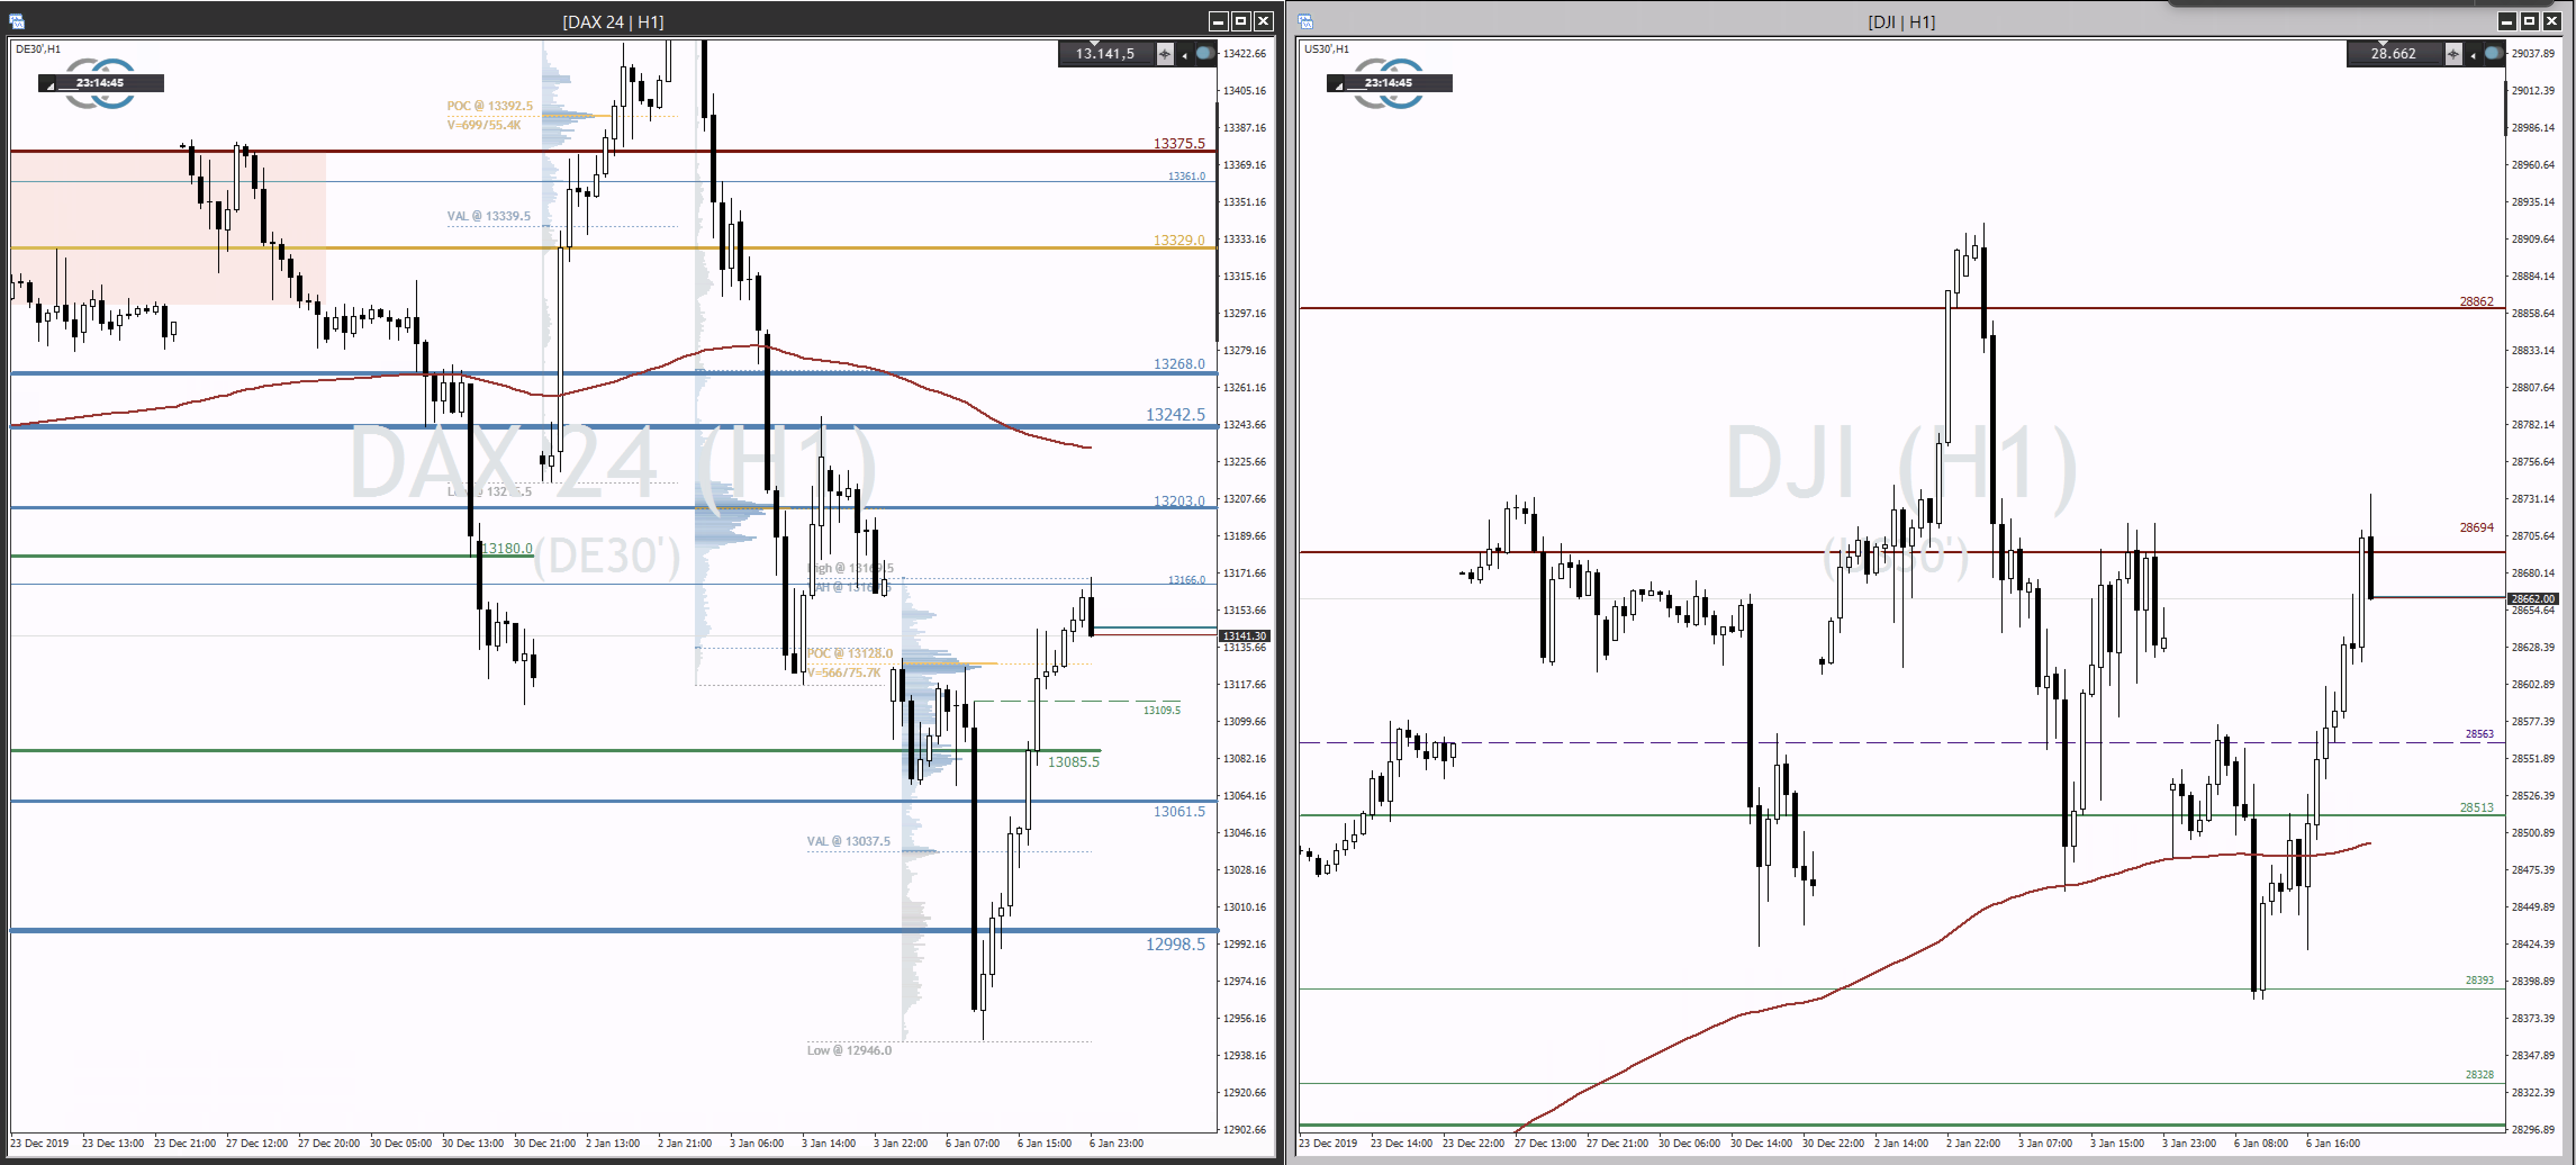Select the 13203.0 level label
Screen dimensions: 2576x1165
[x=1179, y=500]
